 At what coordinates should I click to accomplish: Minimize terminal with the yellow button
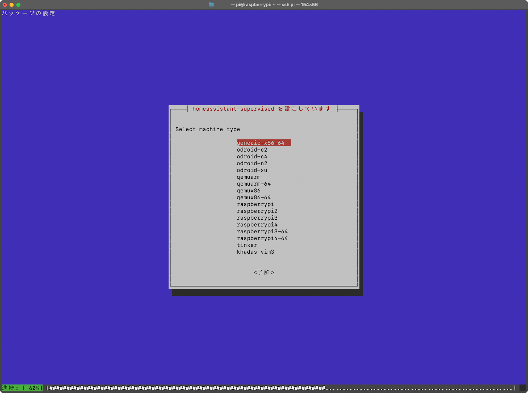point(12,4)
